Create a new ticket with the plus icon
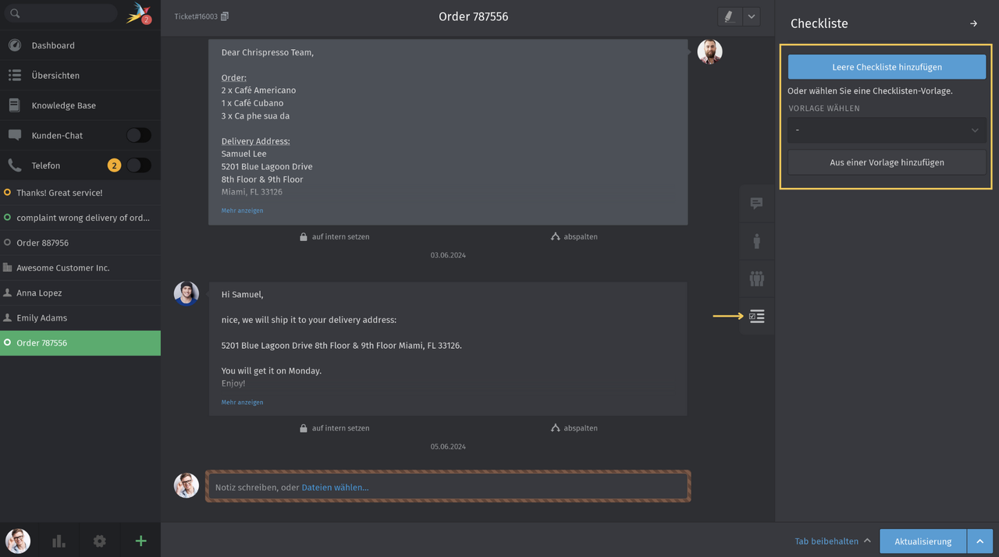The height and width of the screenshot is (557, 999). pyautogui.click(x=140, y=541)
